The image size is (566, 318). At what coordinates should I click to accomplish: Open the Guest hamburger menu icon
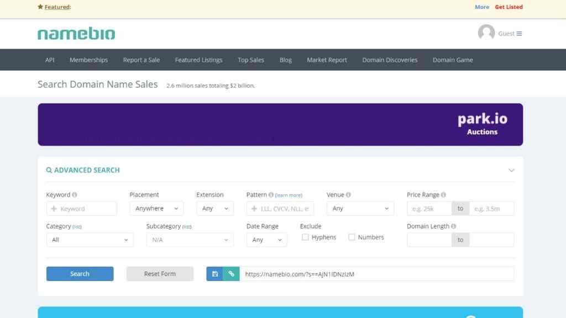(519, 34)
